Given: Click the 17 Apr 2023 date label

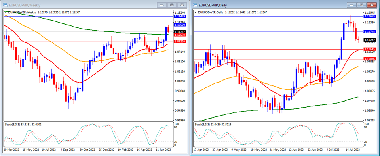Looking at the screenshot, I should 201,150.
